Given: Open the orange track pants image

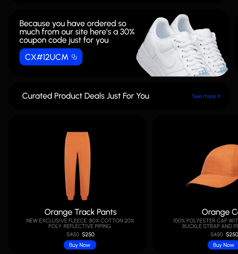Looking at the screenshot, I should pyautogui.click(x=77, y=166).
